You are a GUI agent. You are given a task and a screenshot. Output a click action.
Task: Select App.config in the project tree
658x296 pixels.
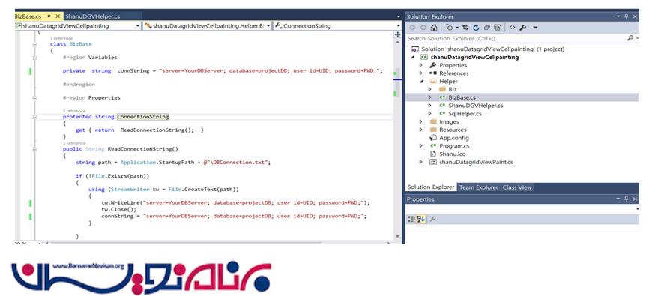[450, 138]
